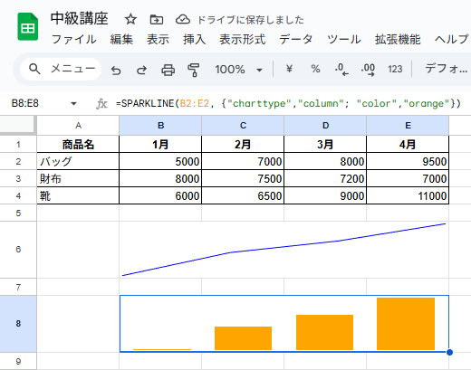Open the デフォ... font dropdown

tap(447, 69)
